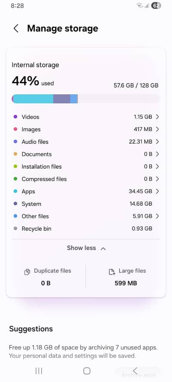Collapse the list with Show less
172x382 pixels.
tap(86, 248)
